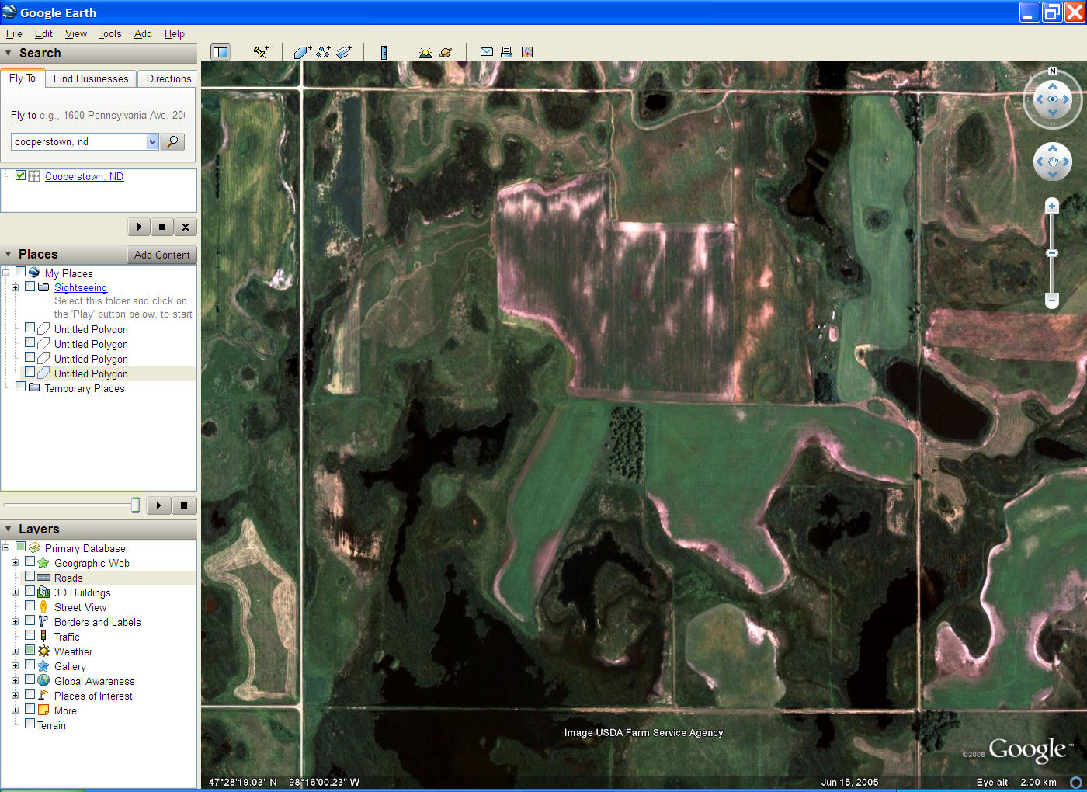This screenshot has width=1087, height=792.
Task: Open the Edit menu
Action: pyautogui.click(x=43, y=33)
